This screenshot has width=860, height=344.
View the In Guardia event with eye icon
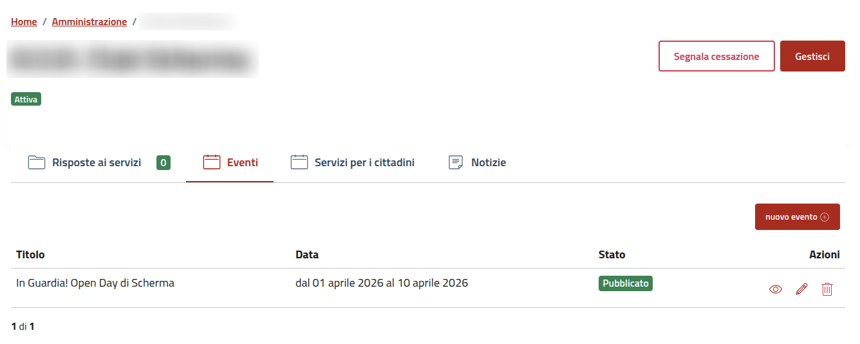point(776,290)
